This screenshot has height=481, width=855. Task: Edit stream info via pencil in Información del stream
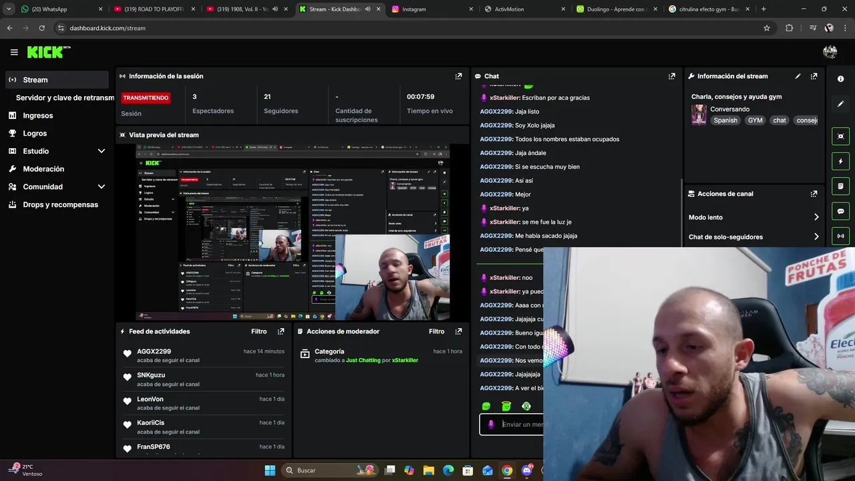click(798, 76)
